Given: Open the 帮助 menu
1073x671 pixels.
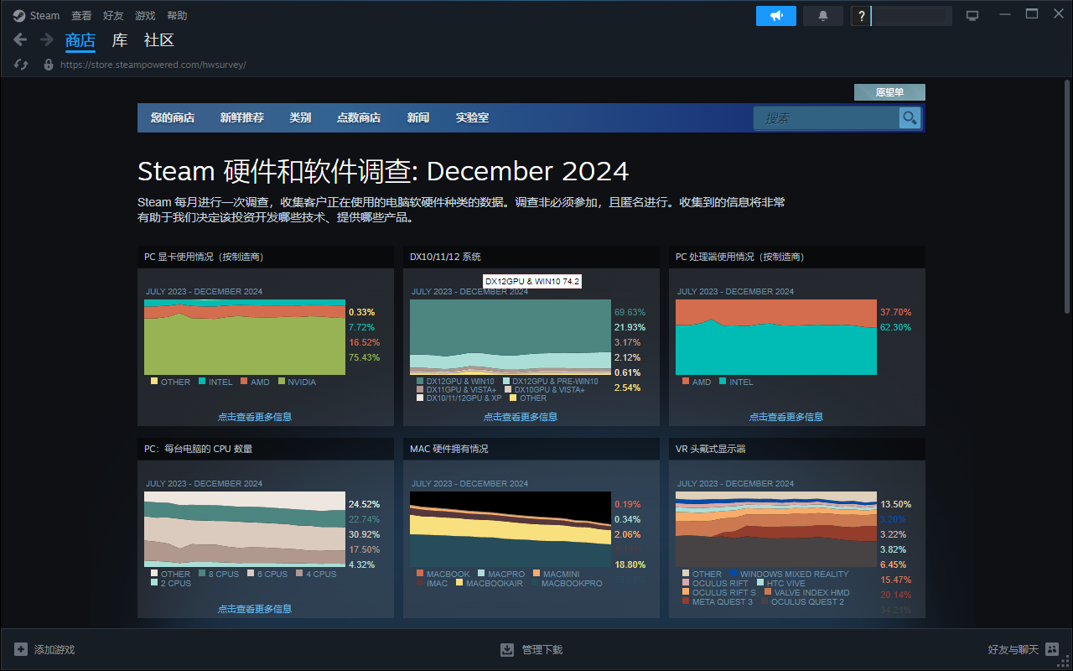Looking at the screenshot, I should coord(175,14).
